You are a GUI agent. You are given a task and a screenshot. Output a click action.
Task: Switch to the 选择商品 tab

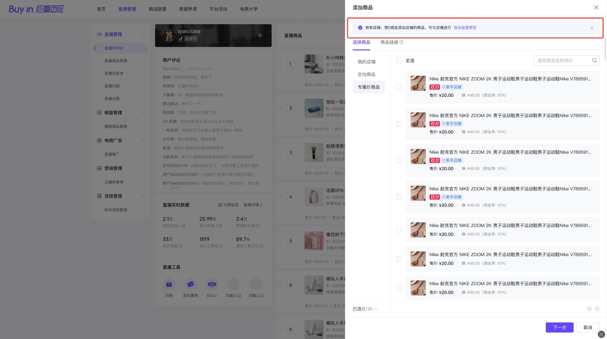pyautogui.click(x=362, y=42)
